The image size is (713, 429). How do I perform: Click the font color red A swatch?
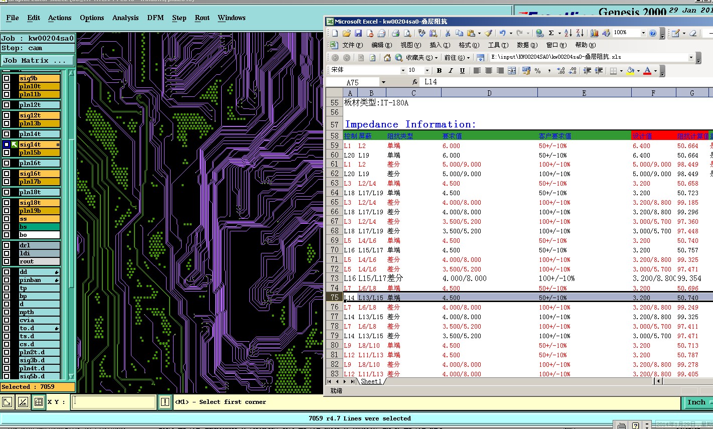point(647,71)
